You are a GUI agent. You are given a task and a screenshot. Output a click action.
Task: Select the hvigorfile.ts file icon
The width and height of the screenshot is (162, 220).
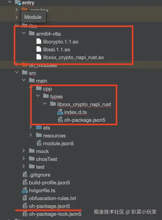[x=25, y=190]
